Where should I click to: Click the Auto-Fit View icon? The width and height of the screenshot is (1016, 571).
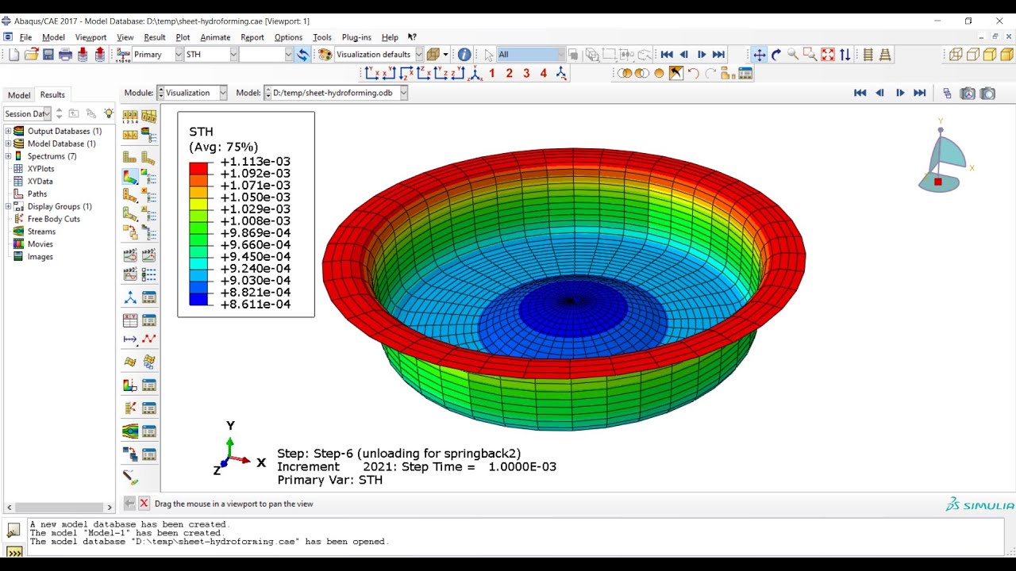828,55
